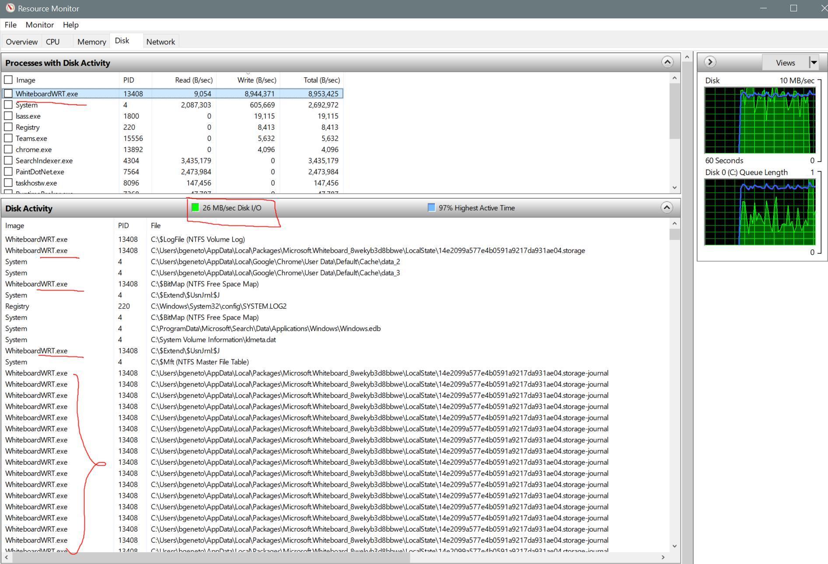This screenshot has height=564, width=828.
Task: Select the Disk tab
Action: pyautogui.click(x=122, y=41)
